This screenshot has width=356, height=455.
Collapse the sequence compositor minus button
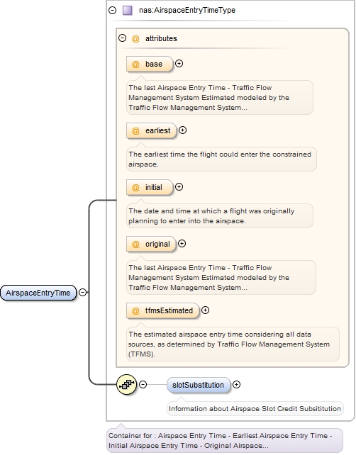click(143, 385)
